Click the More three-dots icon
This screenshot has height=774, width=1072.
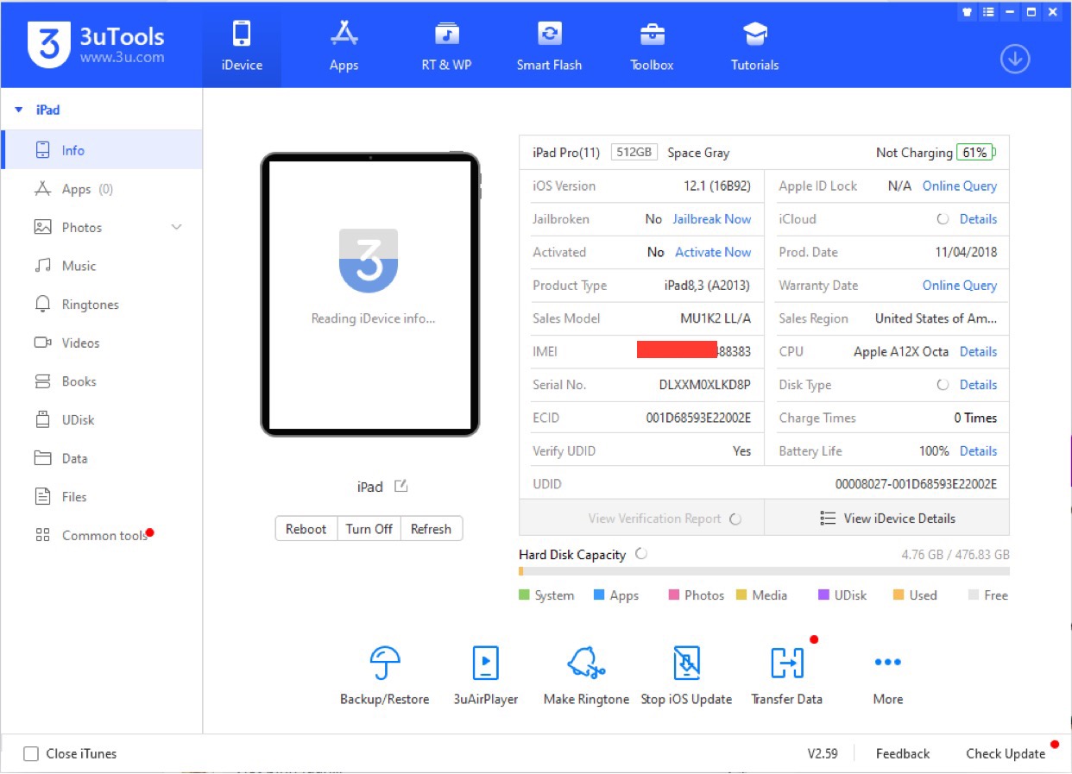pyautogui.click(x=887, y=663)
